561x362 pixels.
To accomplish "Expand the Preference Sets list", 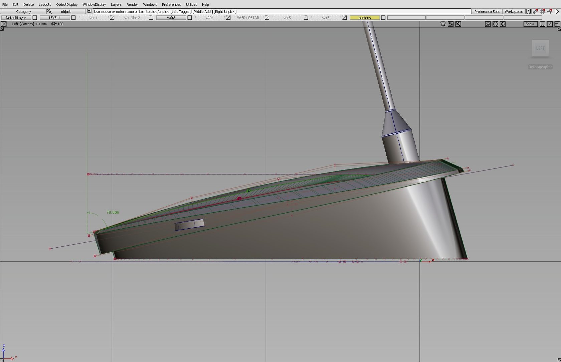I will click(487, 11).
